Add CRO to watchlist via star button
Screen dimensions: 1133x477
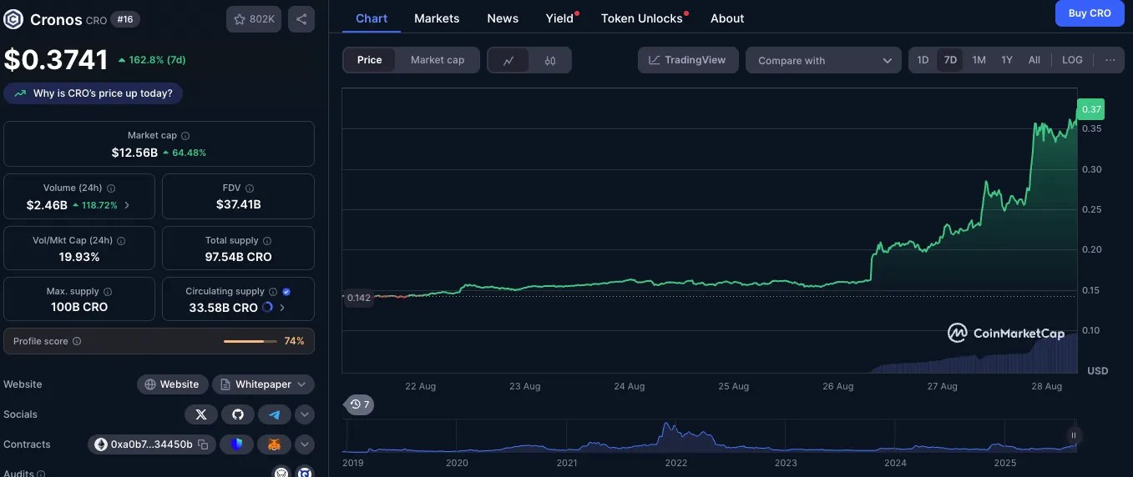254,19
